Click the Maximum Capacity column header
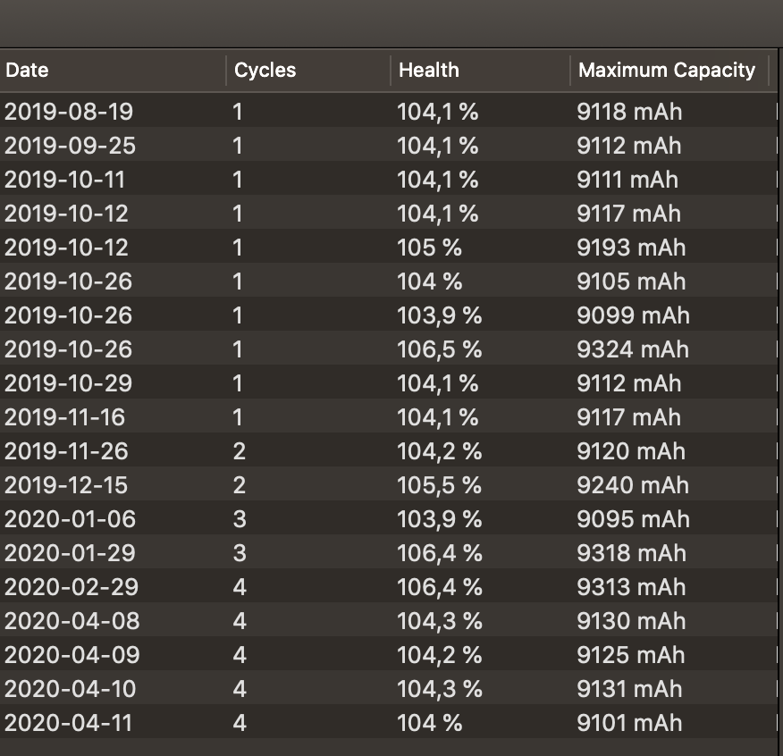This screenshot has height=756, width=783. click(669, 71)
